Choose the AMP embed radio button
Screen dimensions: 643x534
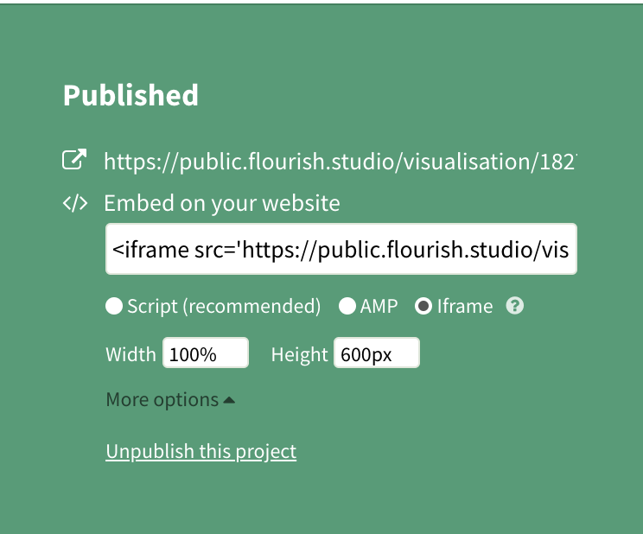(x=347, y=306)
